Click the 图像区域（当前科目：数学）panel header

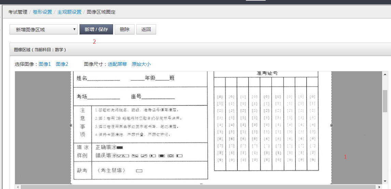tap(200, 49)
